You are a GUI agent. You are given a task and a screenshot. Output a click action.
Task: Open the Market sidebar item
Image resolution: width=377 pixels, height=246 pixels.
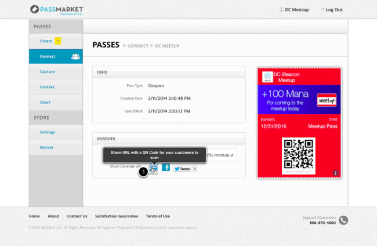[x=56, y=147]
